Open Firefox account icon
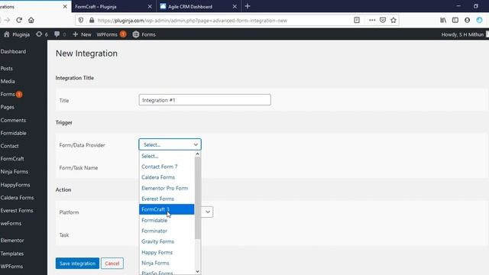Screen dimensions: 489x275 tap(467, 20)
